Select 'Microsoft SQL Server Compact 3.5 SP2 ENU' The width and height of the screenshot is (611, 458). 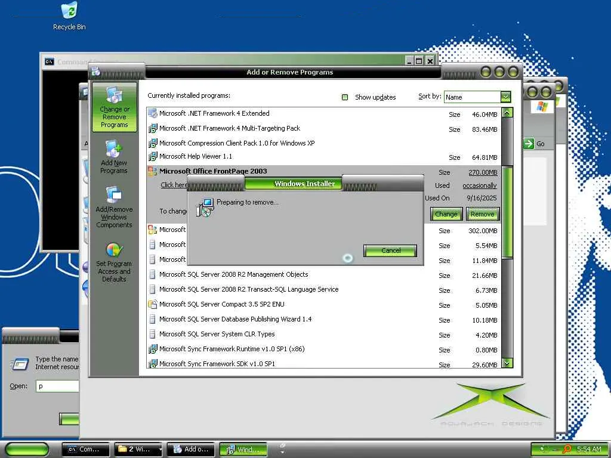coord(324,305)
